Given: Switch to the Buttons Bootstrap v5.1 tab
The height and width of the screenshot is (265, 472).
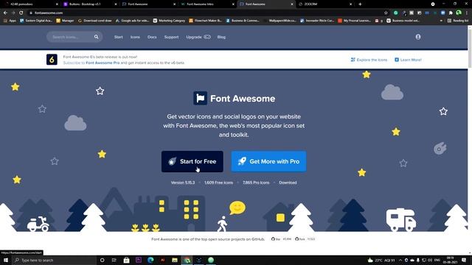Looking at the screenshot, I should (89, 4).
